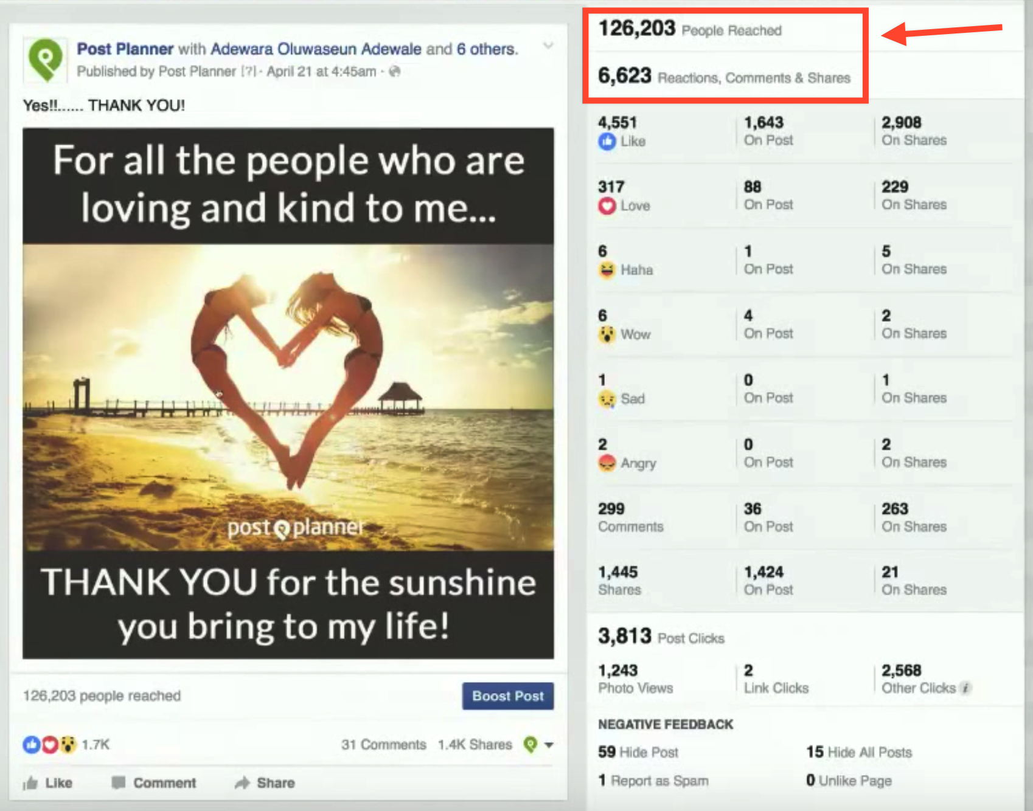Click '0 Unlike Page'
This screenshot has height=811, width=1033.
[x=849, y=781]
